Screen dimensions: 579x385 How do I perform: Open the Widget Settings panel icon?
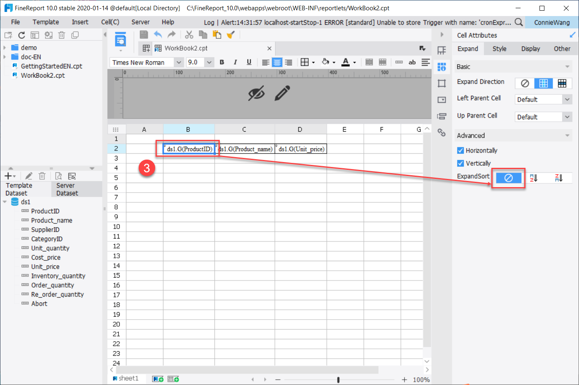click(442, 100)
